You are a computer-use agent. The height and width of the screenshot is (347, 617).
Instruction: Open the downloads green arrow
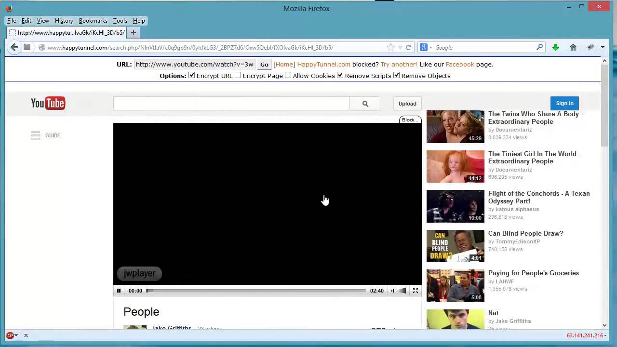click(556, 47)
